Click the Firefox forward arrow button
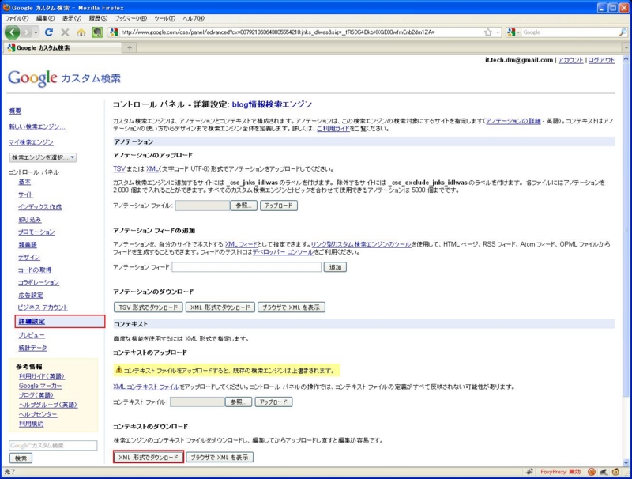Viewport: 632px width, 479px height. [x=27, y=32]
